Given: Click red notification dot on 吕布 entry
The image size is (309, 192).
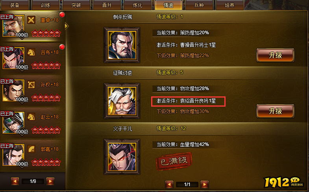Looking at the screenshot, I should click(62, 47).
